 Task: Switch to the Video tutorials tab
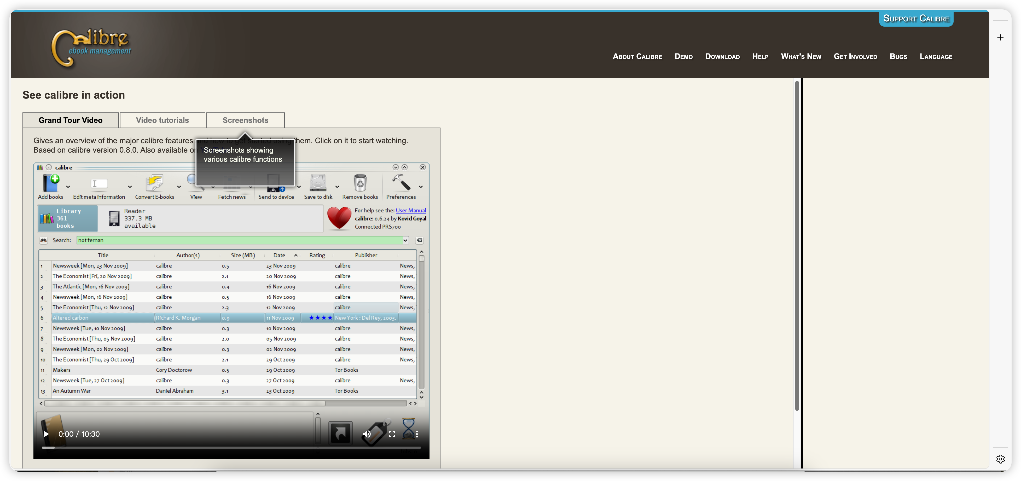pyautogui.click(x=162, y=120)
